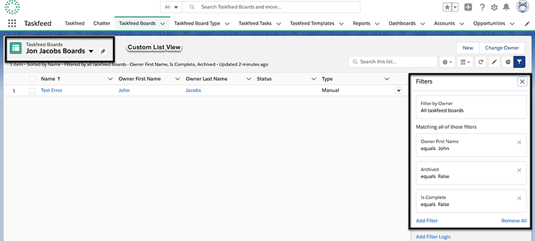Expand the Taskfeed Boards tab chevron
Viewport: 535px width, 241px height.
(163, 23)
